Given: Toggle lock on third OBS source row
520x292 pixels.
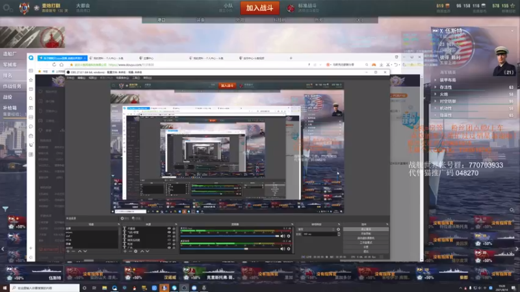Looking at the screenshot, I should click(x=174, y=236).
